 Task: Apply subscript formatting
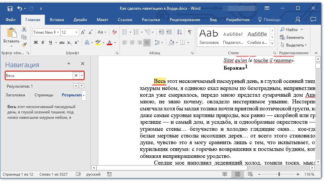pyautogui.click(x=69, y=42)
